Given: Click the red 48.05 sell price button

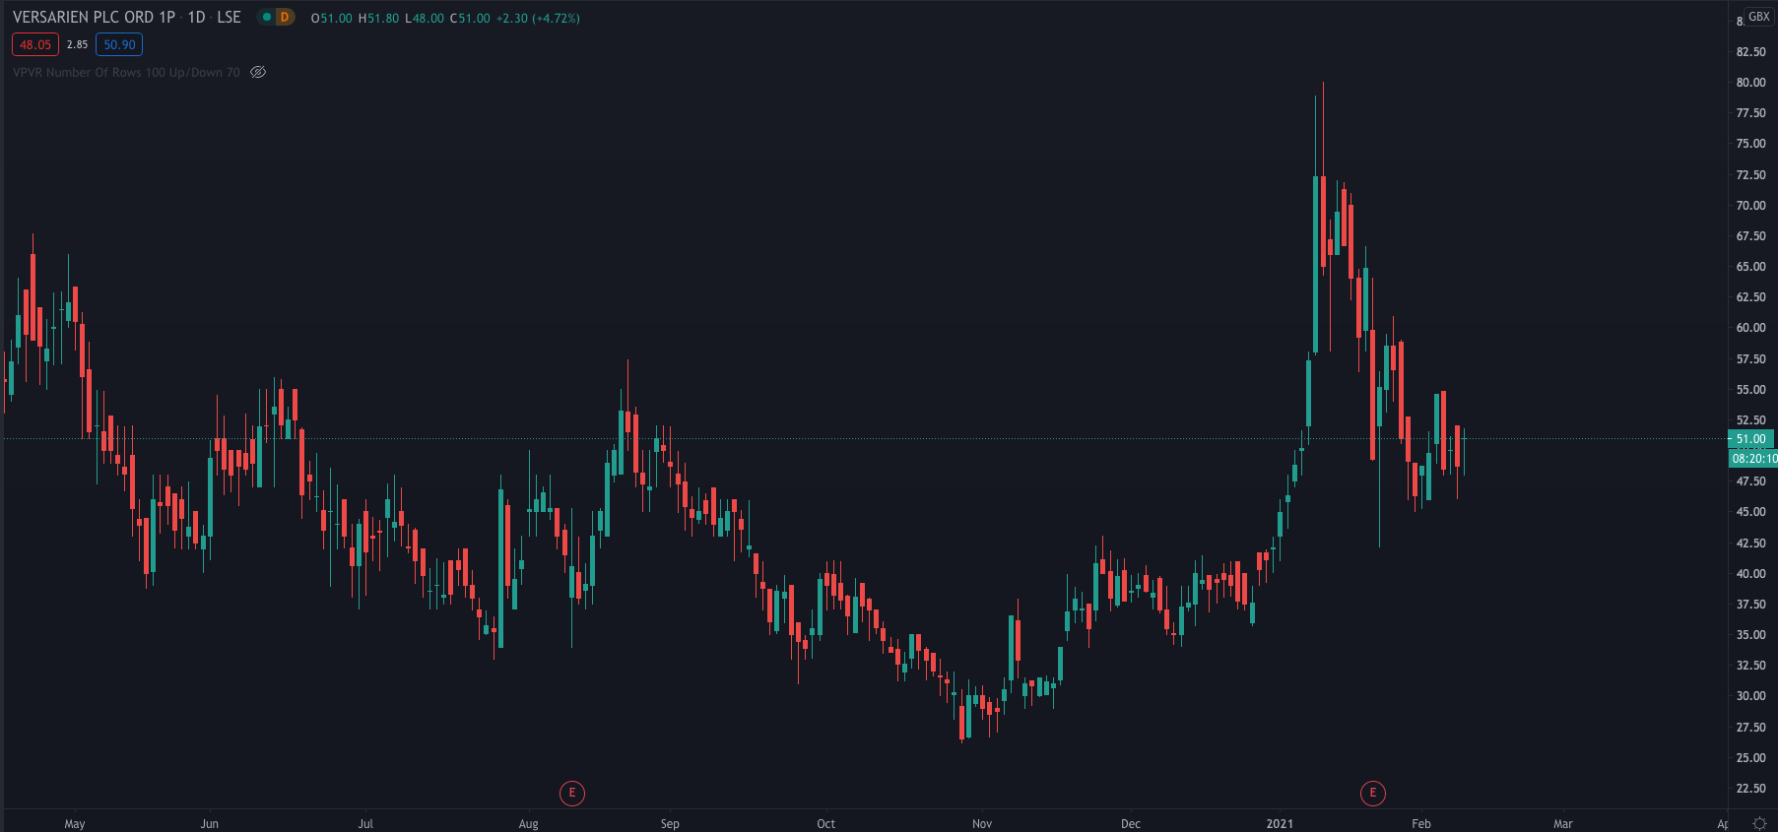Looking at the screenshot, I should tap(35, 44).
